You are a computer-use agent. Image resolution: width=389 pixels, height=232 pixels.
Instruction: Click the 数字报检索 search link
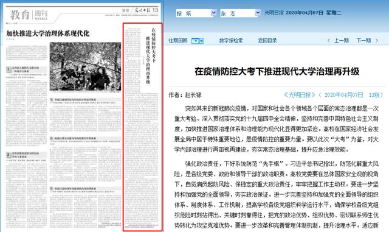(x=231, y=41)
